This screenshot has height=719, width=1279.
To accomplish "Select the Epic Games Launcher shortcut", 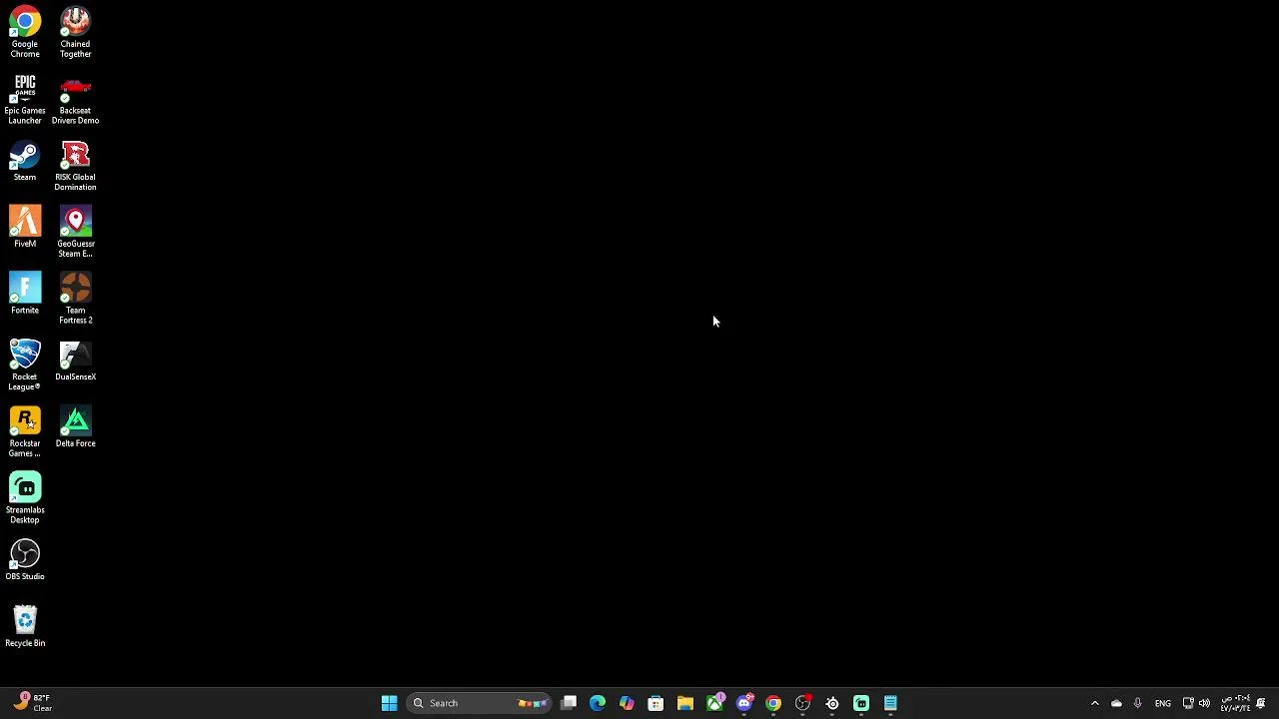I will (25, 99).
